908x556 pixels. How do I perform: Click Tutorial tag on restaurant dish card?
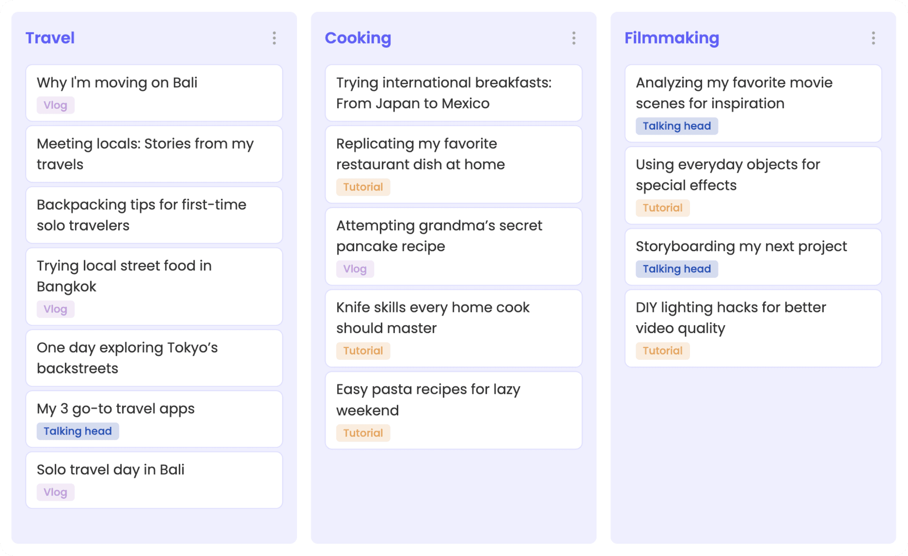point(363,187)
